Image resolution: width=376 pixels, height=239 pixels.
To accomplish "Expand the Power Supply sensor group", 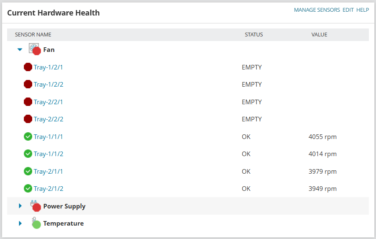I will point(20,206).
